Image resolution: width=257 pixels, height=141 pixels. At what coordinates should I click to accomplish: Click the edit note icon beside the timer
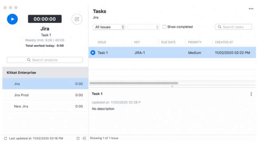coord(77,19)
